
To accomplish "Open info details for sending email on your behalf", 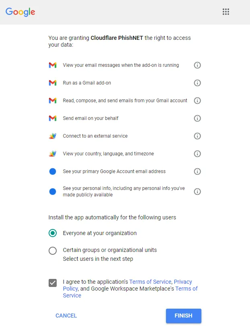I will point(197,118).
